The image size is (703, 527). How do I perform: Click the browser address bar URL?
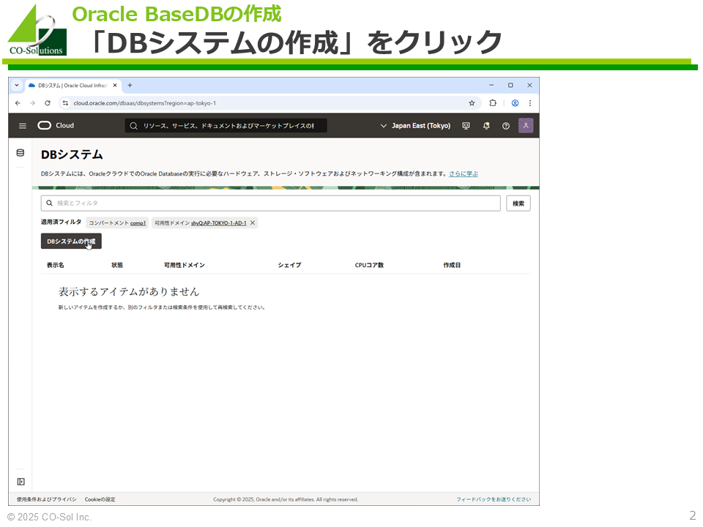(x=144, y=103)
